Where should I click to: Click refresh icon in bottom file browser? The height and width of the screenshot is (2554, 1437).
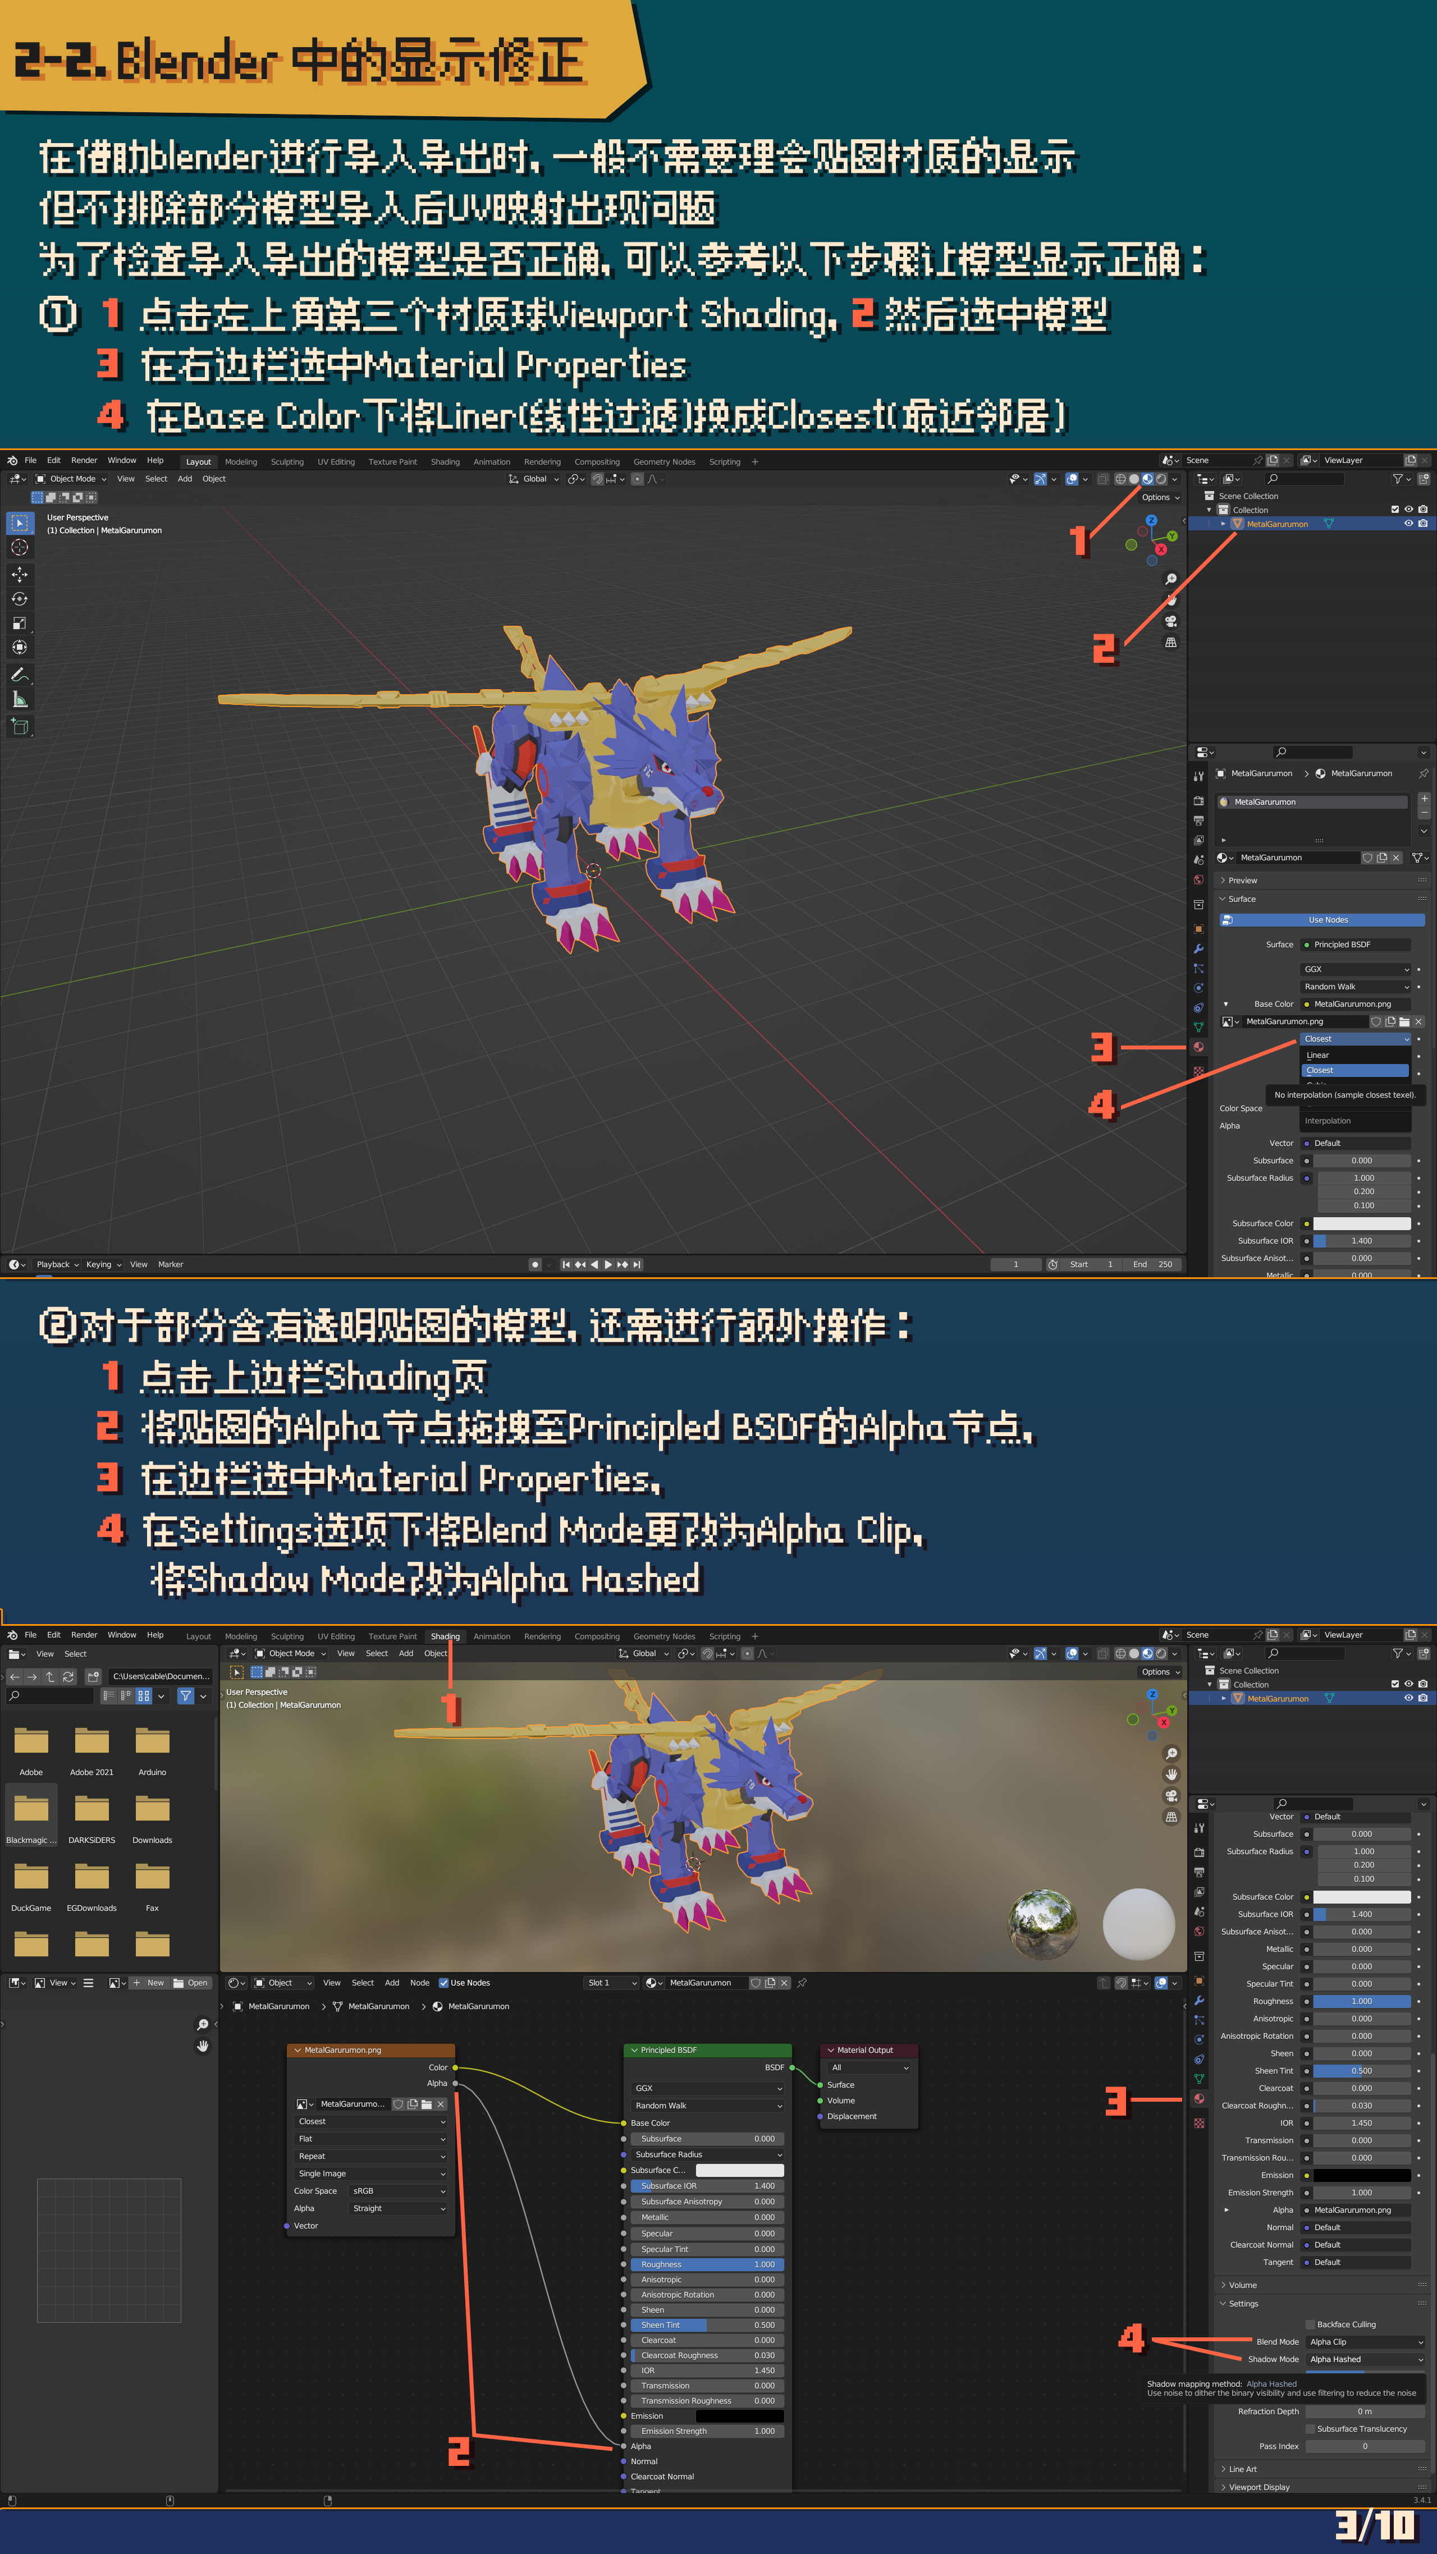click(68, 1676)
